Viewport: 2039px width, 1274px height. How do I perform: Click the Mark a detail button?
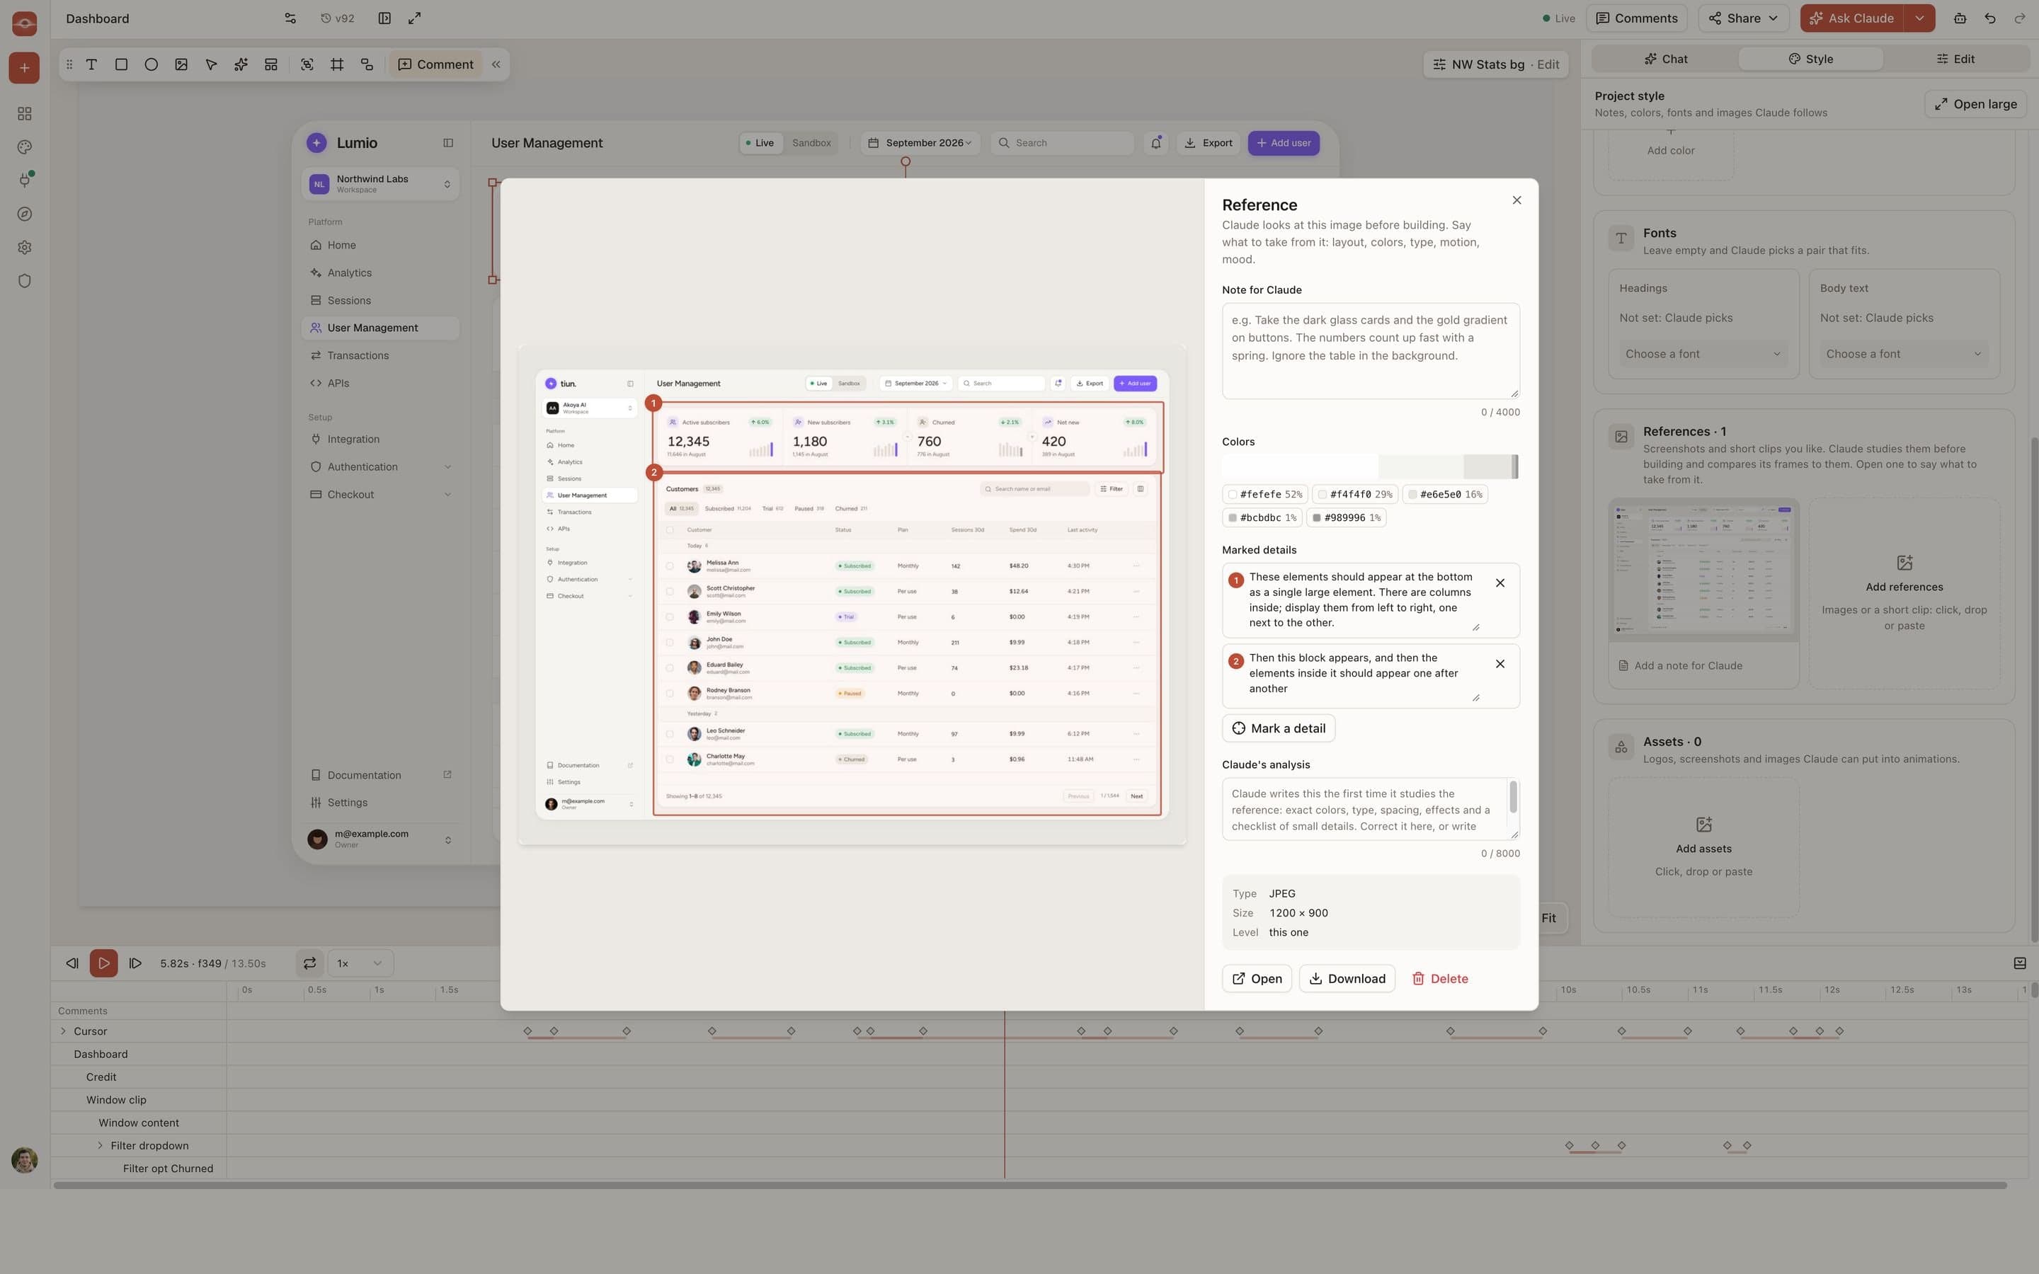click(1278, 729)
